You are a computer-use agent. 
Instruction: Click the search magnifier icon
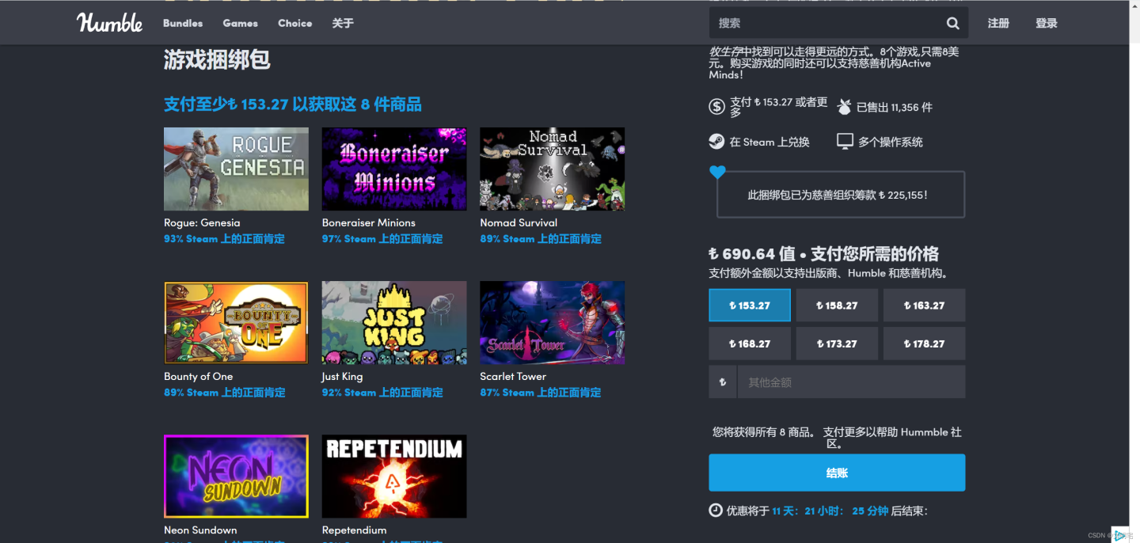click(x=952, y=23)
